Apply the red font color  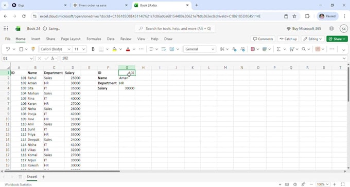pos(128,49)
